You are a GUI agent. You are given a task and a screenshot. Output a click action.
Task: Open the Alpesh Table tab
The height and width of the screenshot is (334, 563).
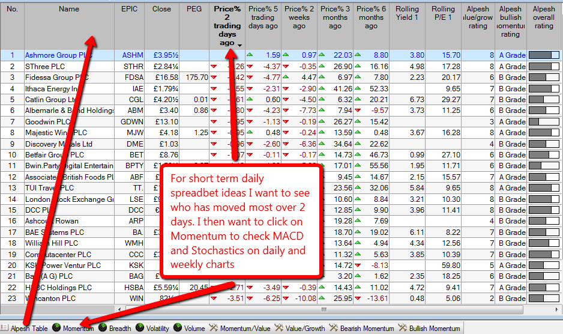[25, 328]
